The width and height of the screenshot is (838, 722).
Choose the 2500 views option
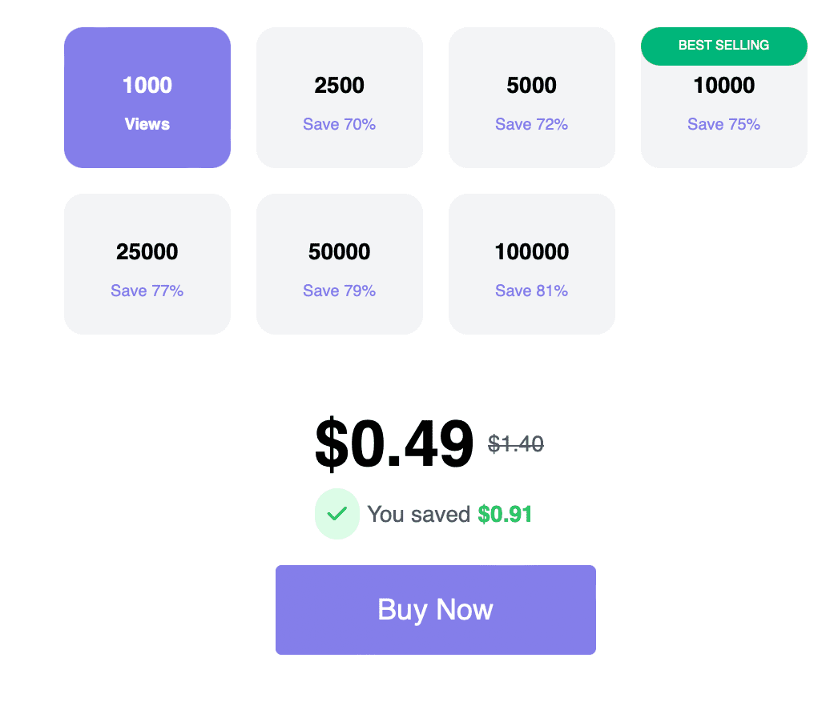(340, 98)
